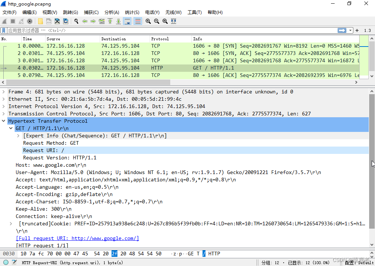Open the 无线(W) menu

(x=174, y=12)
